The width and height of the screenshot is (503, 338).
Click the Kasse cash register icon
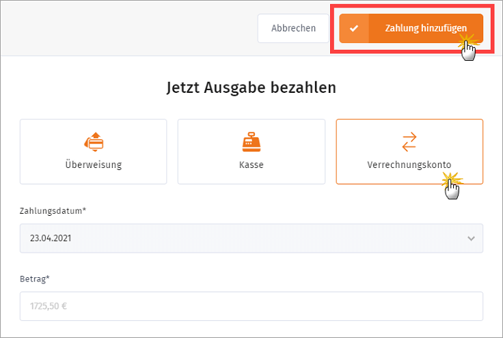point(251,141)
